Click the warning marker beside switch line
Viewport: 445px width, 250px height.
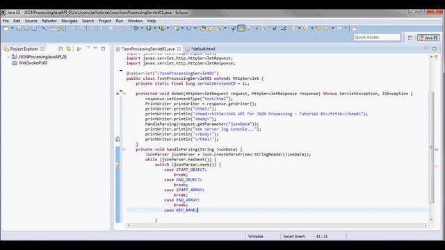tap(118, 165)
